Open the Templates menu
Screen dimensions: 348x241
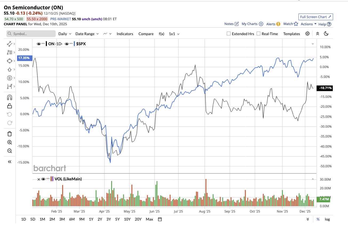pyautogui.click(x=292, y=34)
